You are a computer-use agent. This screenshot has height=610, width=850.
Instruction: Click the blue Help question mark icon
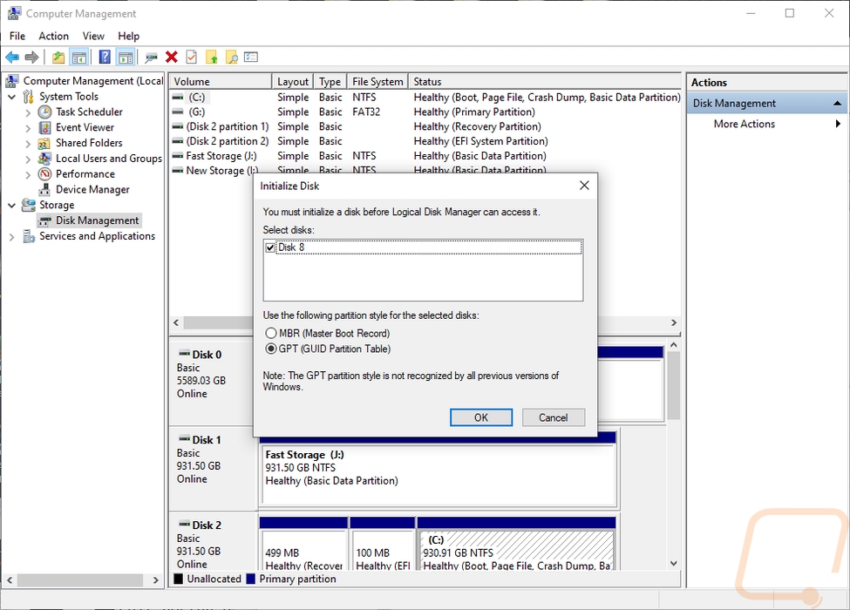(105, 58)
